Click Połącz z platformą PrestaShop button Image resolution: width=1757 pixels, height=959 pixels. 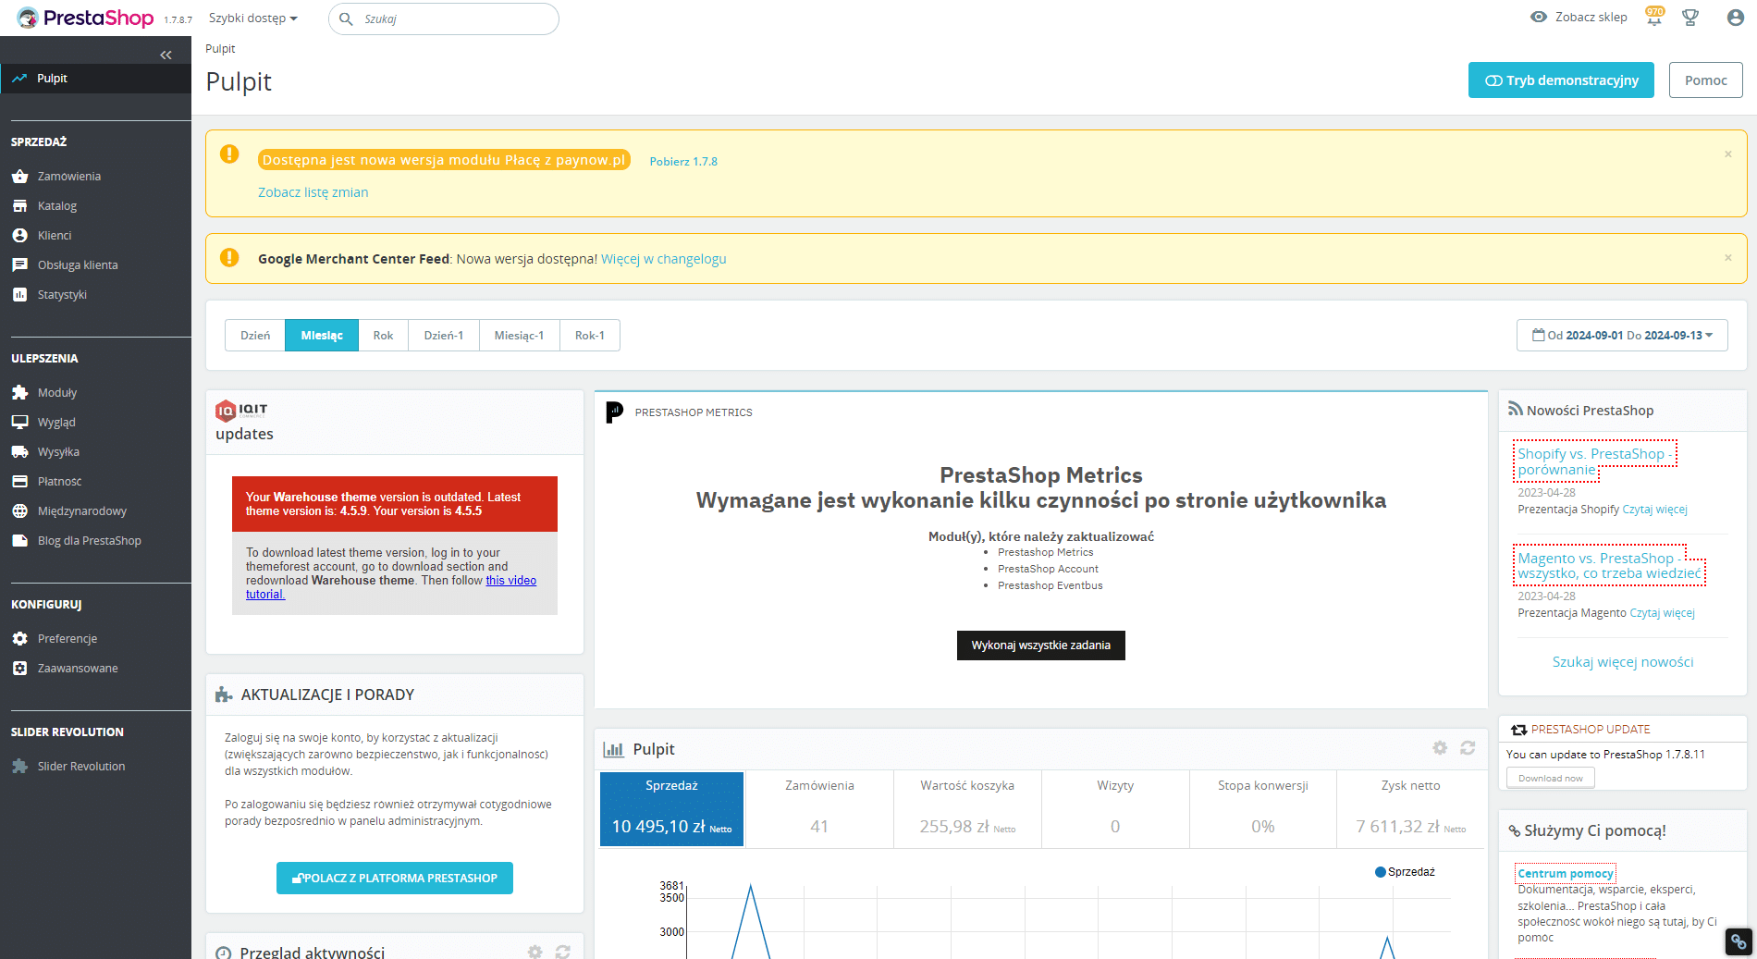[395, 879]
